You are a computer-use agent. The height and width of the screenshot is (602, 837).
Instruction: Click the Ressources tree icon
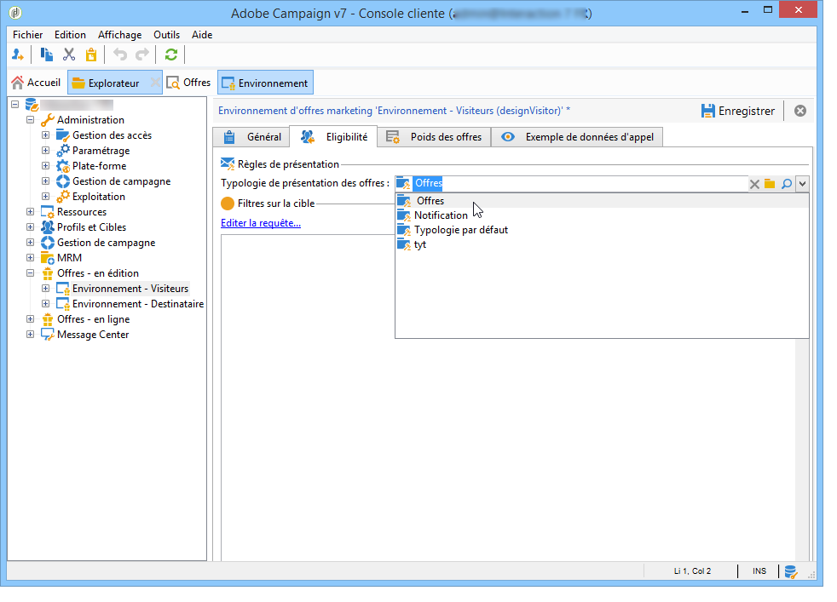tap(48, 212)
